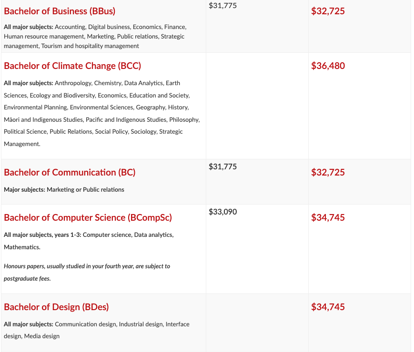414x352 pixels.
Task: Click the empty middle cell in Design row
Action: pyautogui.click(x=257, y=323)
